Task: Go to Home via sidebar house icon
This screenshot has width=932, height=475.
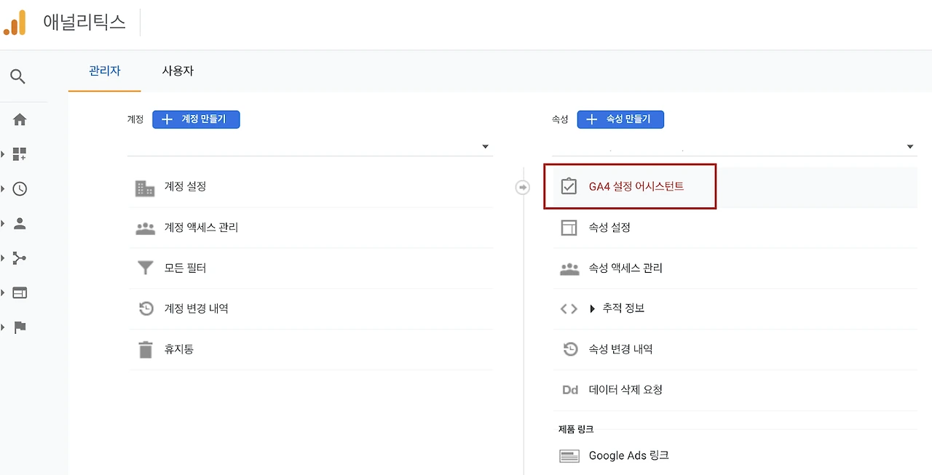Action: coord(20,119)
